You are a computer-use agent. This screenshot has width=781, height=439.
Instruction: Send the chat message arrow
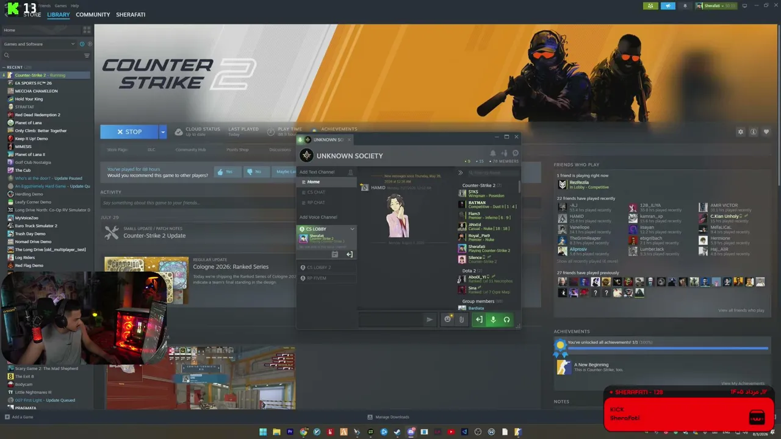(430, 319)
